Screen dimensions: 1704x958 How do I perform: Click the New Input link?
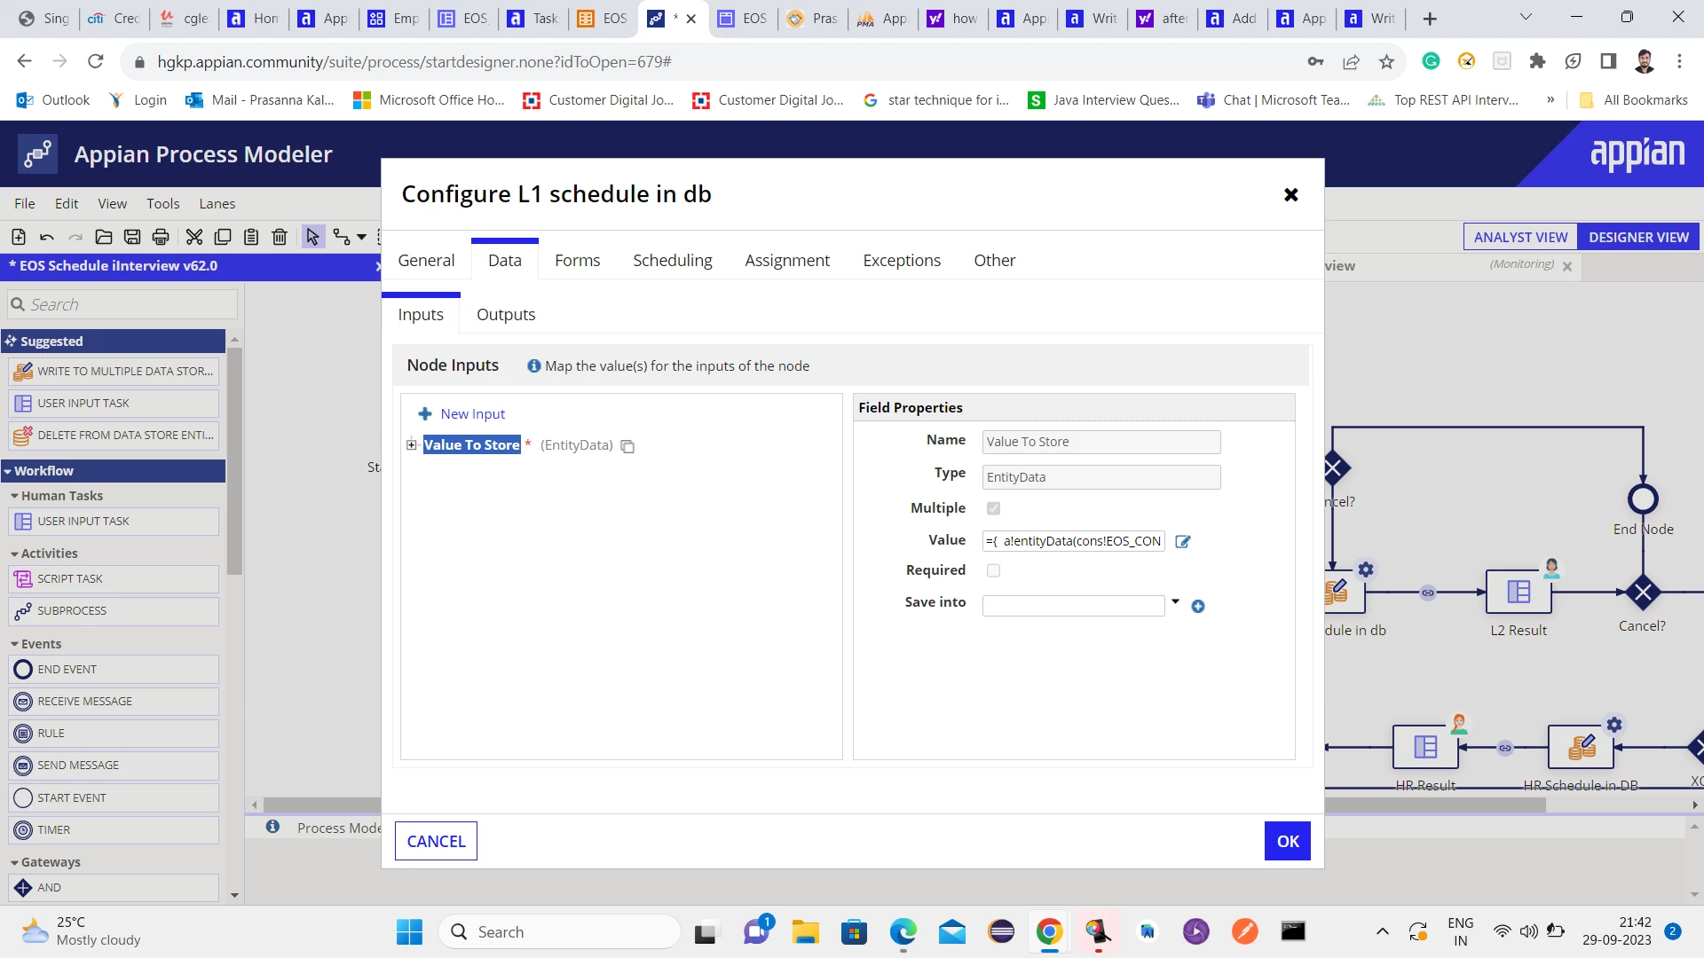click(x=473, y=414)
